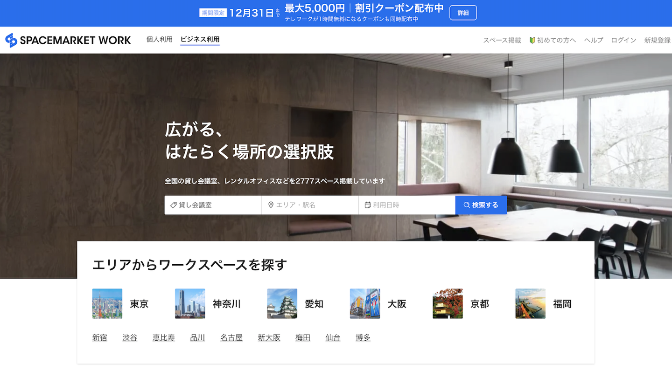Select the 神奈川 area thumbnail image

pyautogui.click(x=190, y=304)
